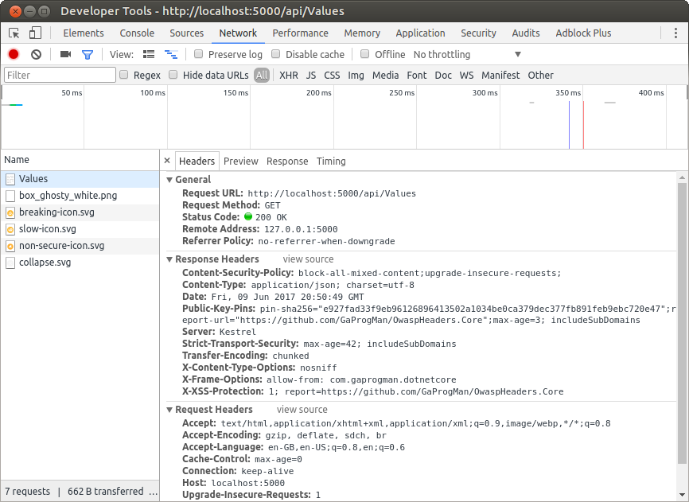Clear the network log icon
Screen dimensions: 689x502
click(36, 54)
